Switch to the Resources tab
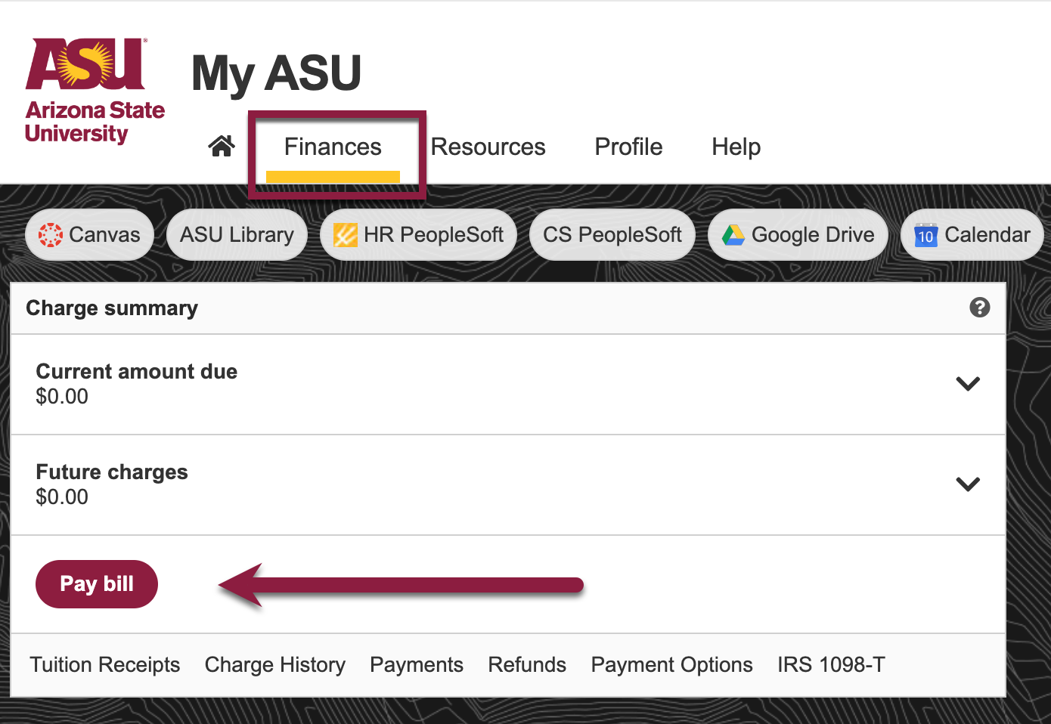The image size is (1051, 724). [x=488, y=147]
